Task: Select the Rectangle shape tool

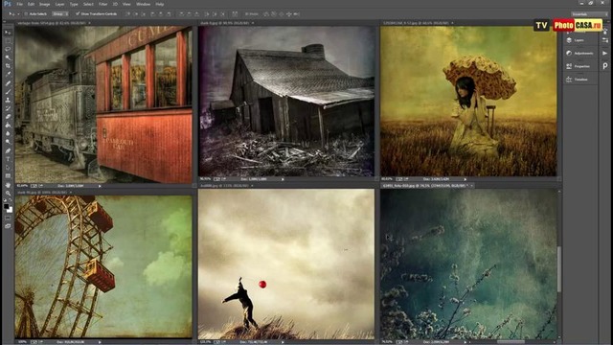Action: pyautogui.click(x=8, y=176)
